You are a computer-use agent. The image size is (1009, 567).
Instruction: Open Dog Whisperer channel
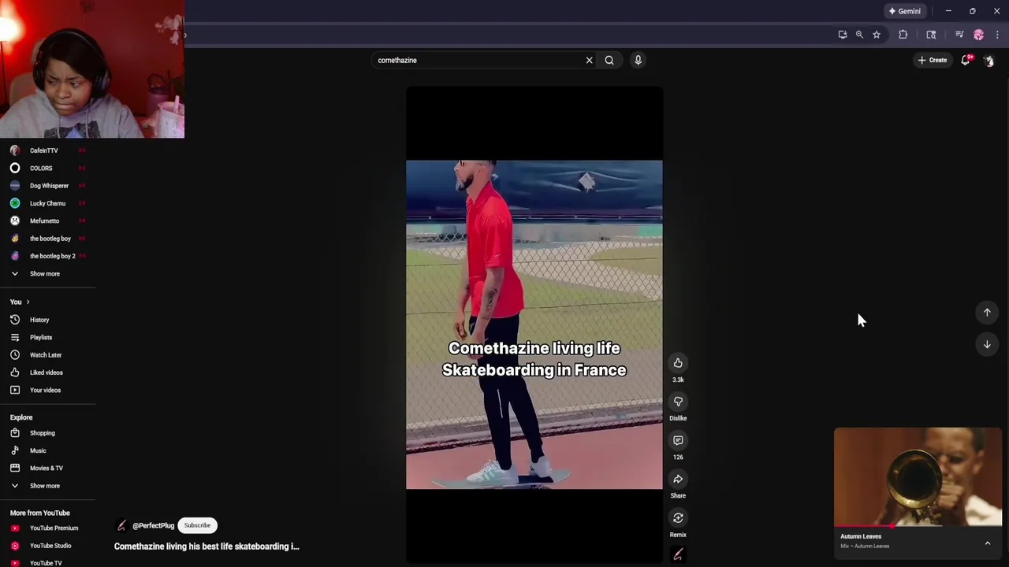click(x=47, y=186)
